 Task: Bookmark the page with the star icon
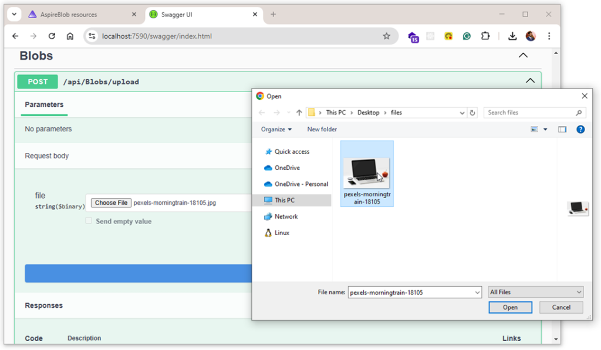(x=387, y=36)
